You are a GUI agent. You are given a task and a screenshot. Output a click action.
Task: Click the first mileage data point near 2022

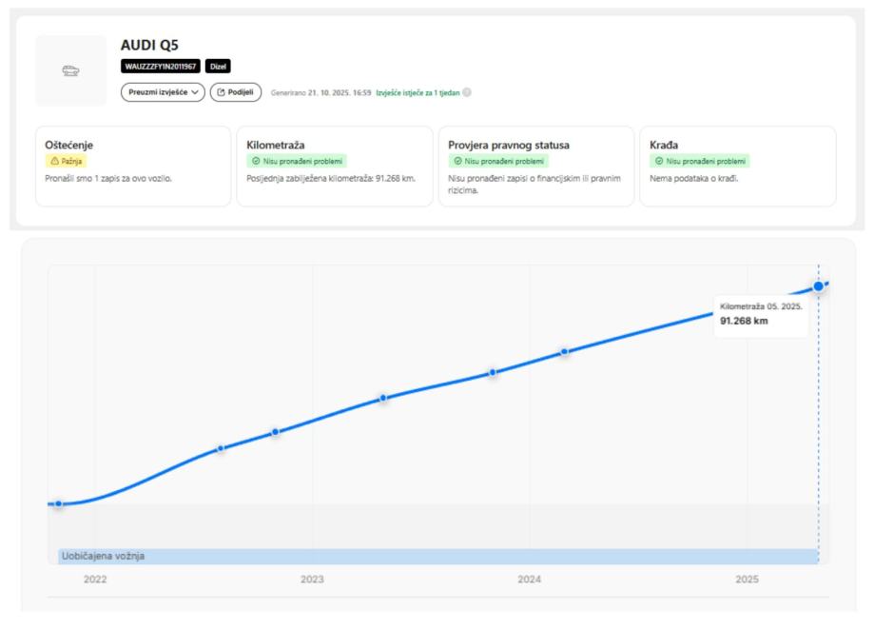click(59, 503)
